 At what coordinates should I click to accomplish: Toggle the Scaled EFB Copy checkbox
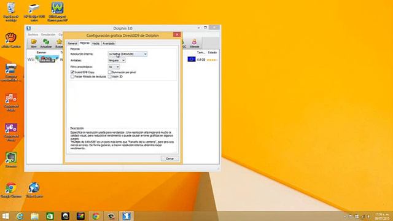(x=72, y=72)
